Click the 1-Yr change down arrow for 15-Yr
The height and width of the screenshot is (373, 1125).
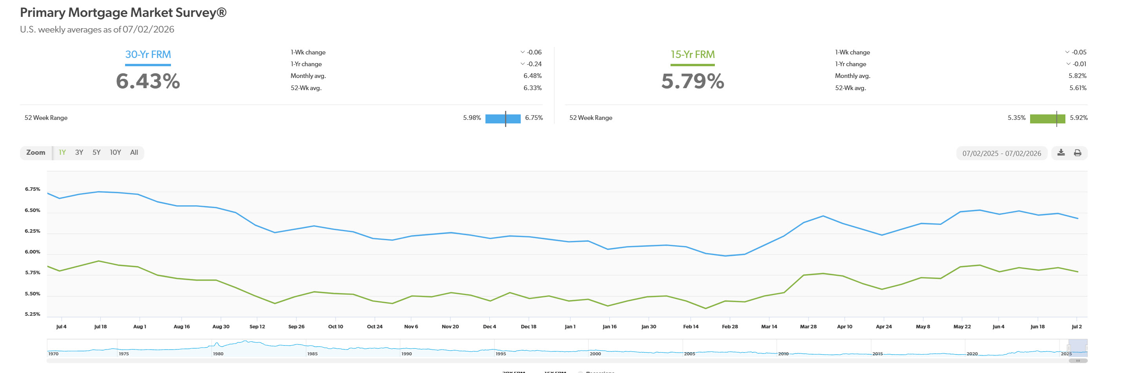[x=1068, y=64]
